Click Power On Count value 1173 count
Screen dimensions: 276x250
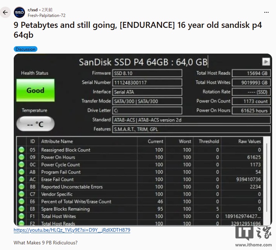pos(251,101)
